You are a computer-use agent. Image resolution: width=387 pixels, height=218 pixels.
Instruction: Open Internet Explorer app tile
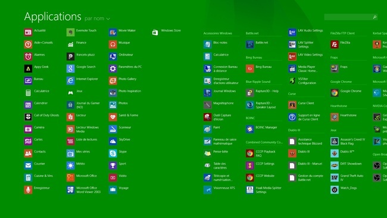coord(70,81)
